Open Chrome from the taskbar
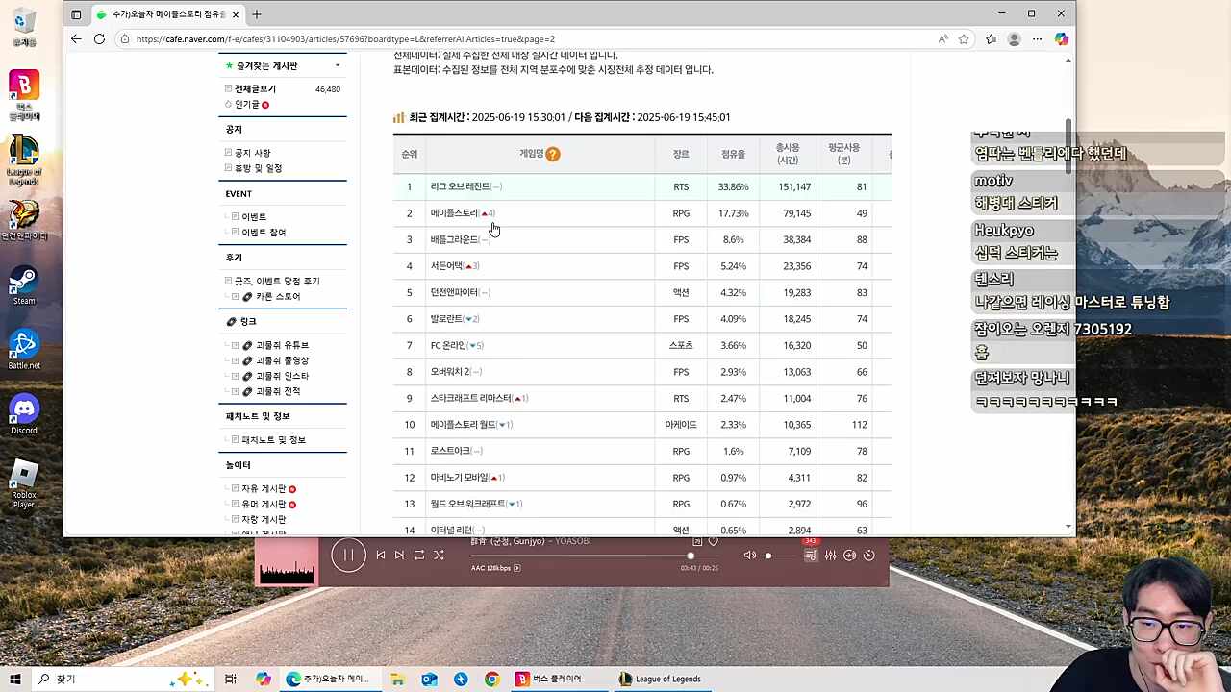 (492, 679)
